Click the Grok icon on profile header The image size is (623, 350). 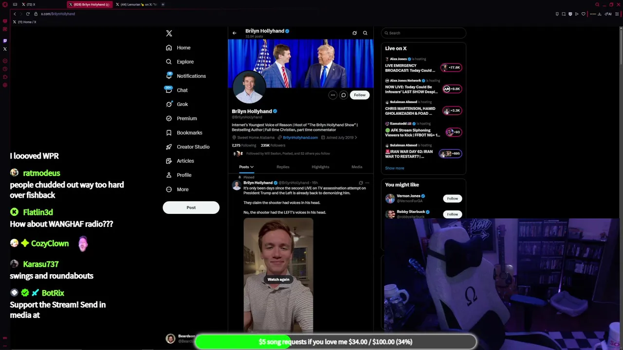click(x=354, y=33)
